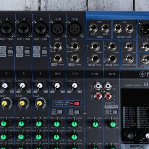Select the channel 5/6 XLR MIC input
Screen dimensions: 149x149
(58, 29)
